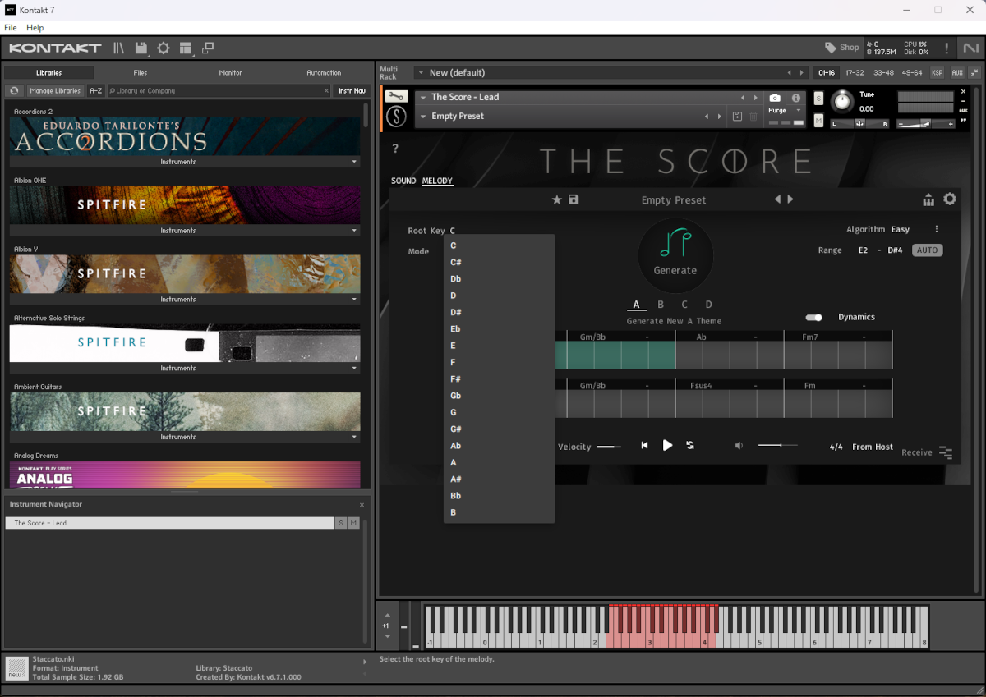Viewport: 986px width, 697px height.
Task: Click the Instr Nav button
Action: point(352,90)
